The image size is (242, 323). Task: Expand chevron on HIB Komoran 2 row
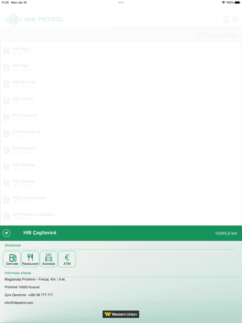(234, 133)
